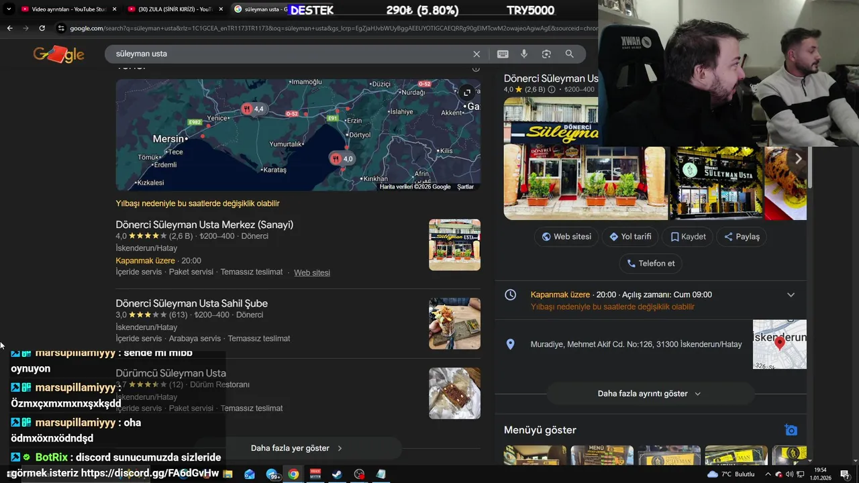Select the 4,0 rated restaurant map pin
The width and height of the screenshot is (859, 483).
click(x=342, y=159)
